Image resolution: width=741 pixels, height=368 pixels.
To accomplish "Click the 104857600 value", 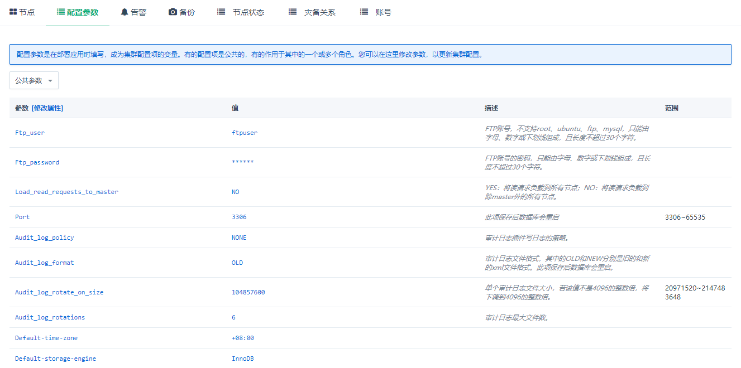I will coord(248,292).
